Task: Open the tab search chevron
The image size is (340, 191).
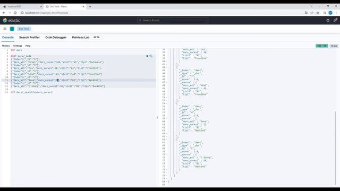Action: coord(311,6)
